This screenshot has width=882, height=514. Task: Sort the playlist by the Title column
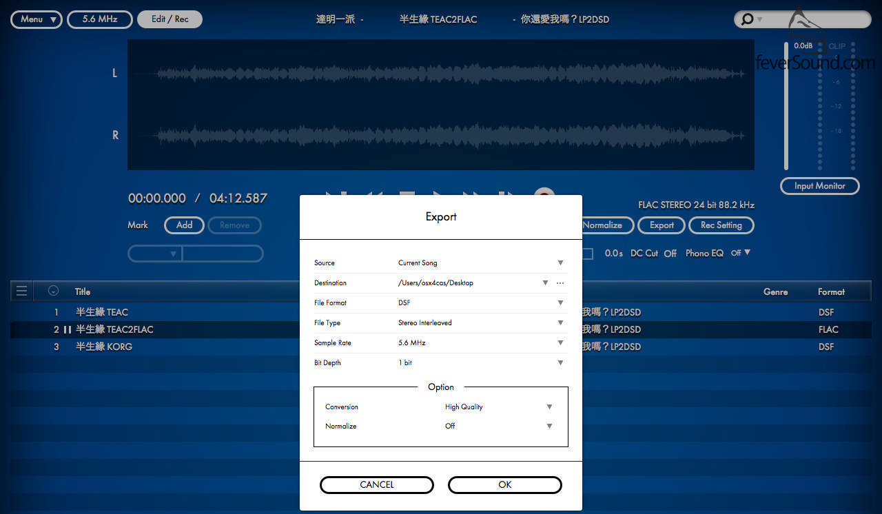(83, 291)
